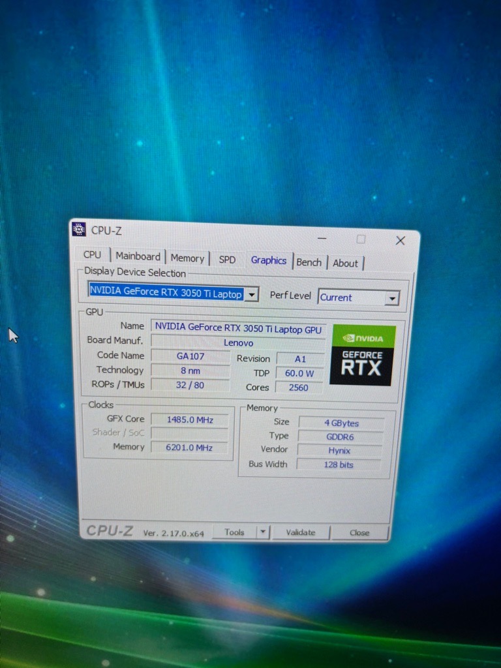Open the dropdown arrow next to Tools
The height and width of the screenshot is (668, 501).
262,532
